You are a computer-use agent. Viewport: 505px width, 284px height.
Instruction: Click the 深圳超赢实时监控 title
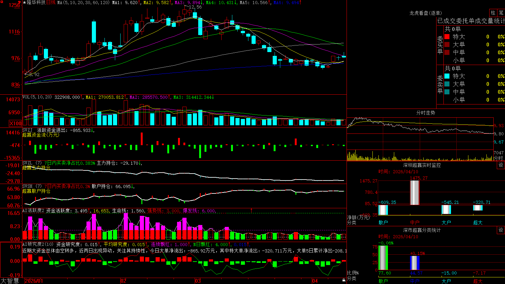[x=422, y=165]
